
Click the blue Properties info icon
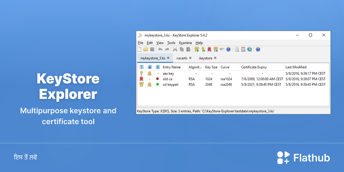pos(228,49)
